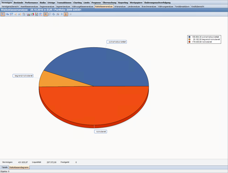Viewport: 228px width, 173px height.
Task: Click the 'sicherheitsorientiert' chart label
Action: click(117, 42)
